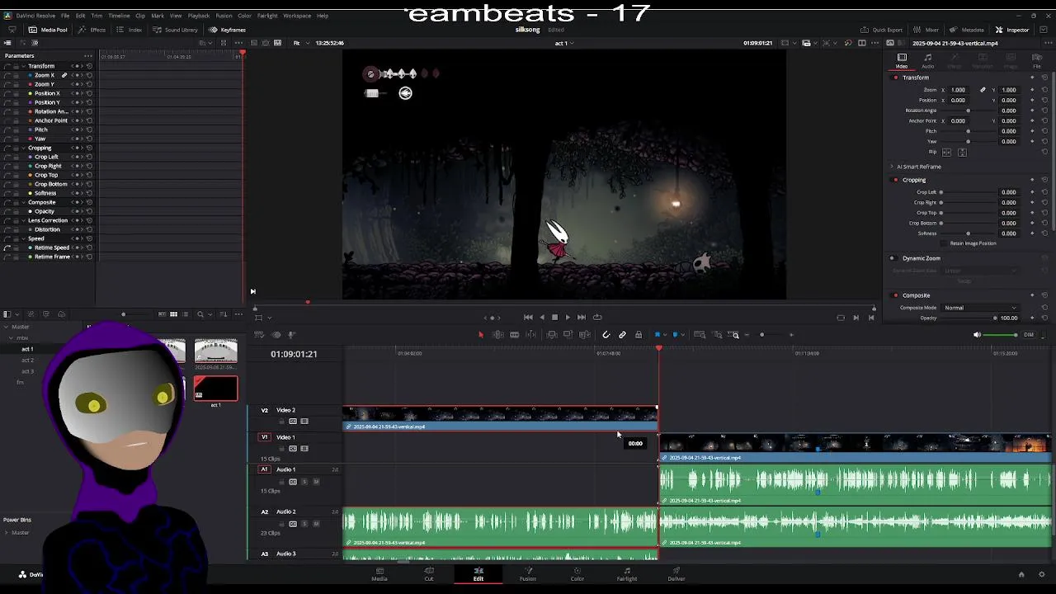Viewport: 1056px width, 594px height.
Task: Enable the Dynamic Zoom switch
Action: (x=892, y=258)
